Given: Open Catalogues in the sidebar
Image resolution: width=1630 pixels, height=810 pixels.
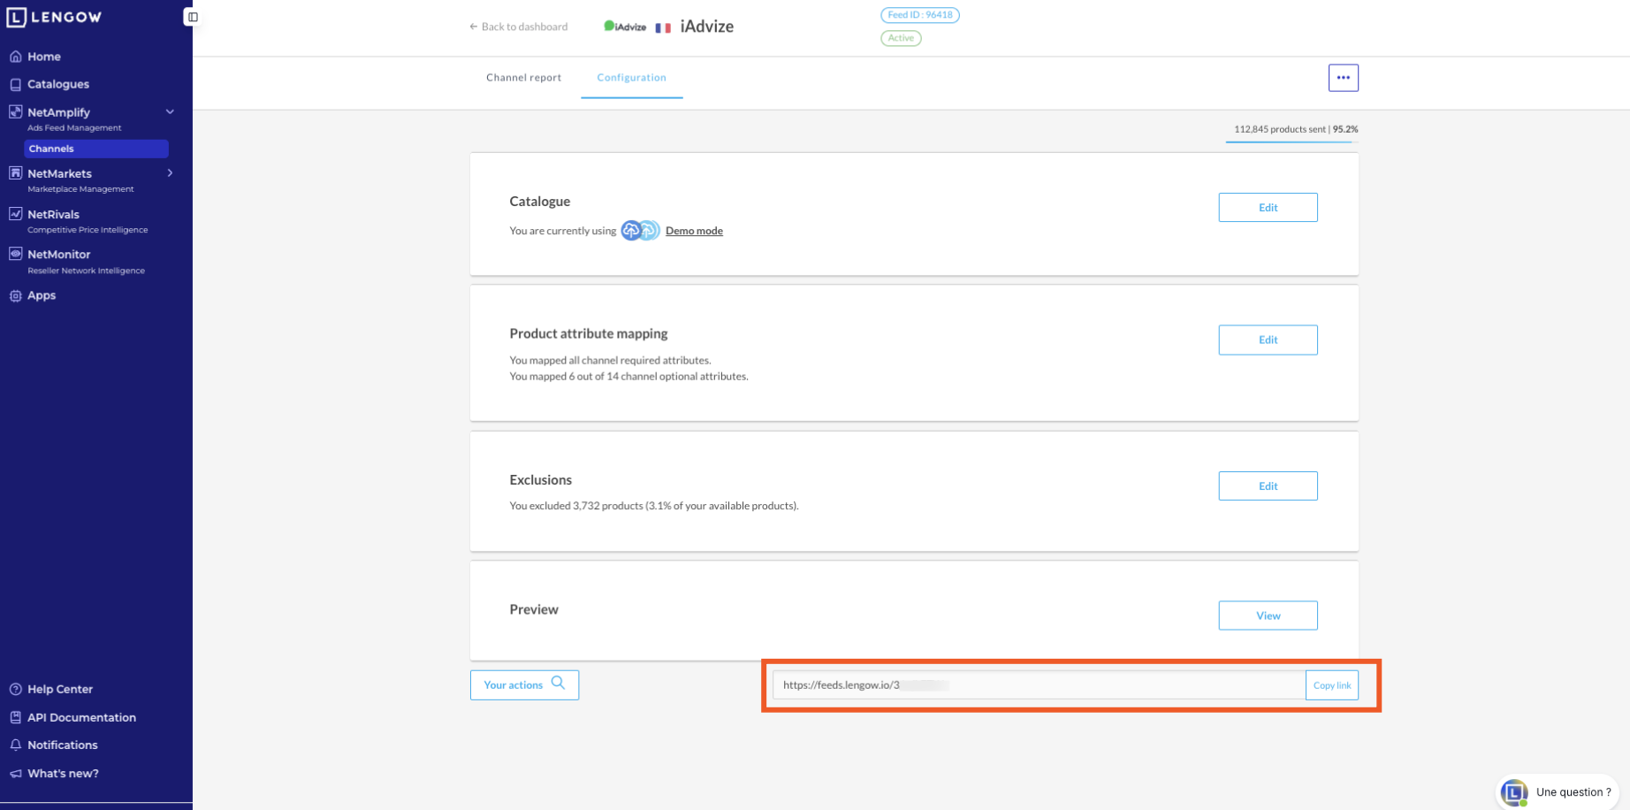Looking at the screenshot, I should coord(58,84).
